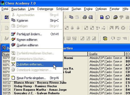Select game Urday Henry - Ramirez Hector
Screen dimensions: 130x95
[x=36, y=86]
